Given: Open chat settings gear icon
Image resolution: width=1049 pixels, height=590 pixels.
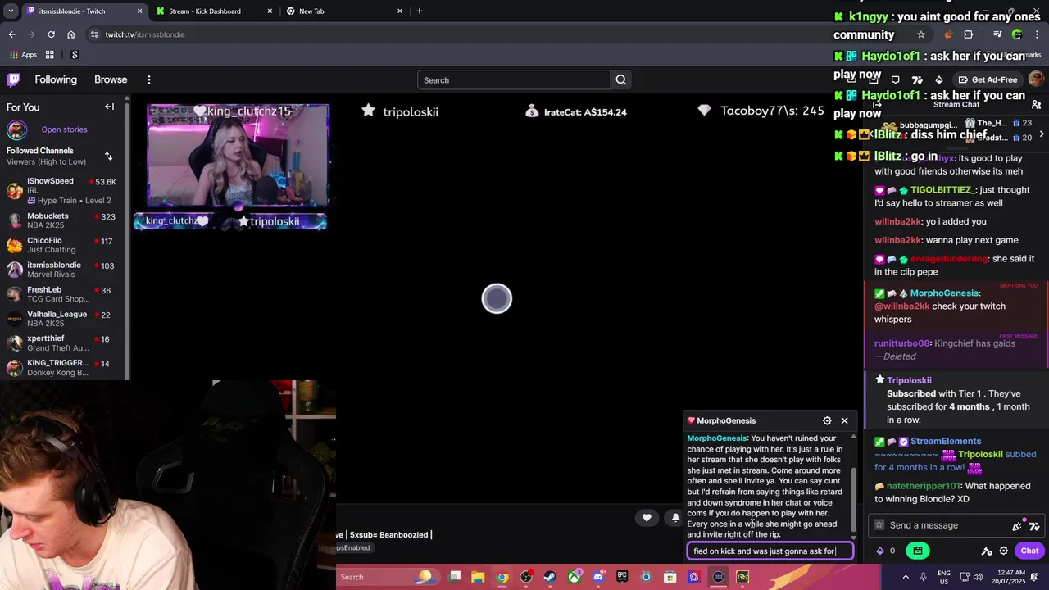Looking at the screenshot, I should coord(1003,551).
